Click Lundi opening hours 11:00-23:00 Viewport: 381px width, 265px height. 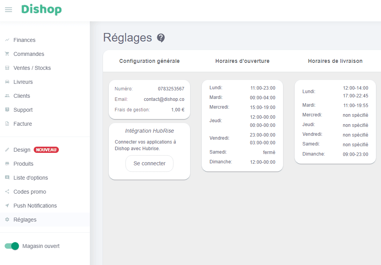point(263,88)
